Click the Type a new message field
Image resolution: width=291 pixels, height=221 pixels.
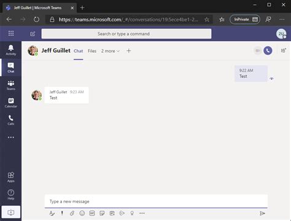[156, 201]
